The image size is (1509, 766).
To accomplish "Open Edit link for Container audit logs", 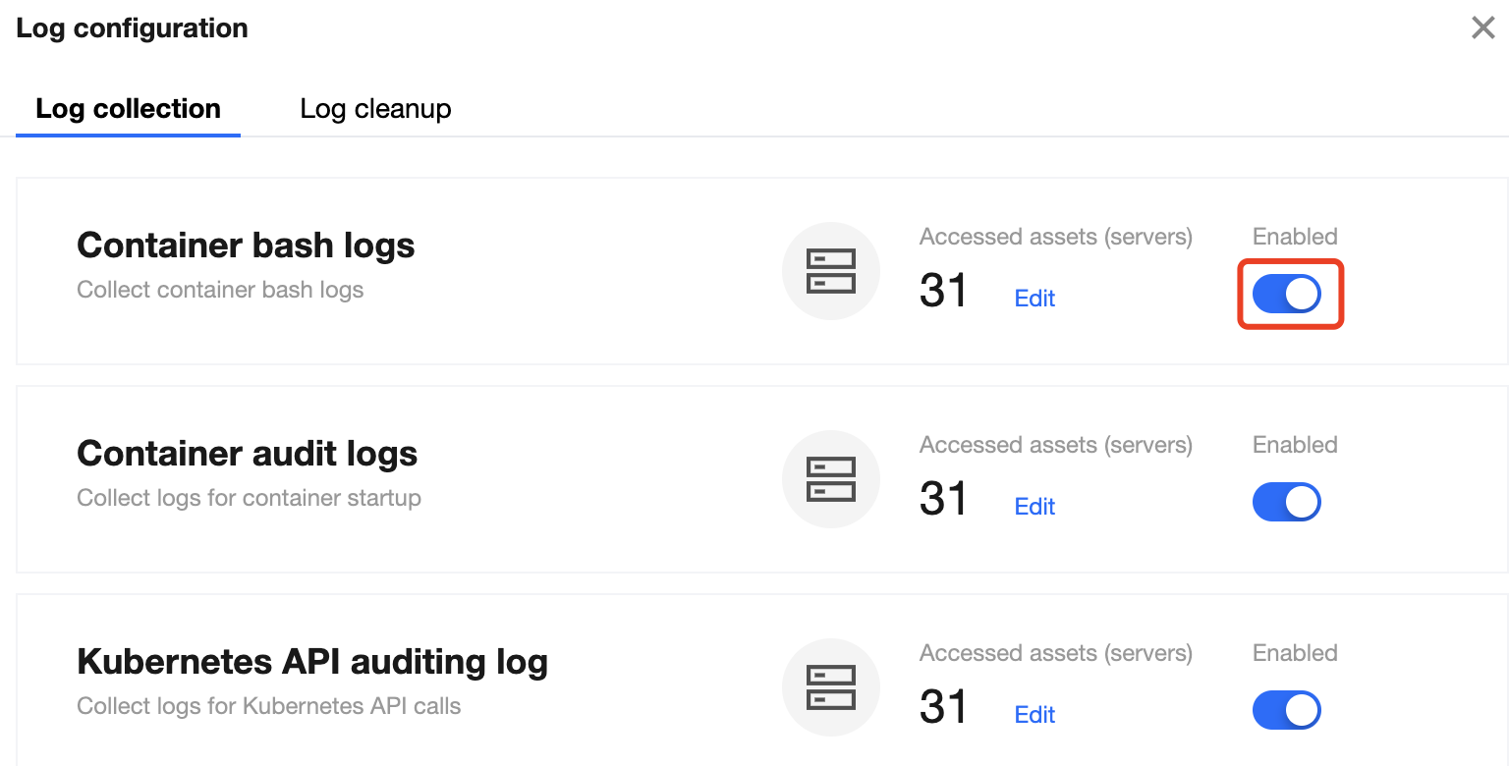I will 1034,507.
